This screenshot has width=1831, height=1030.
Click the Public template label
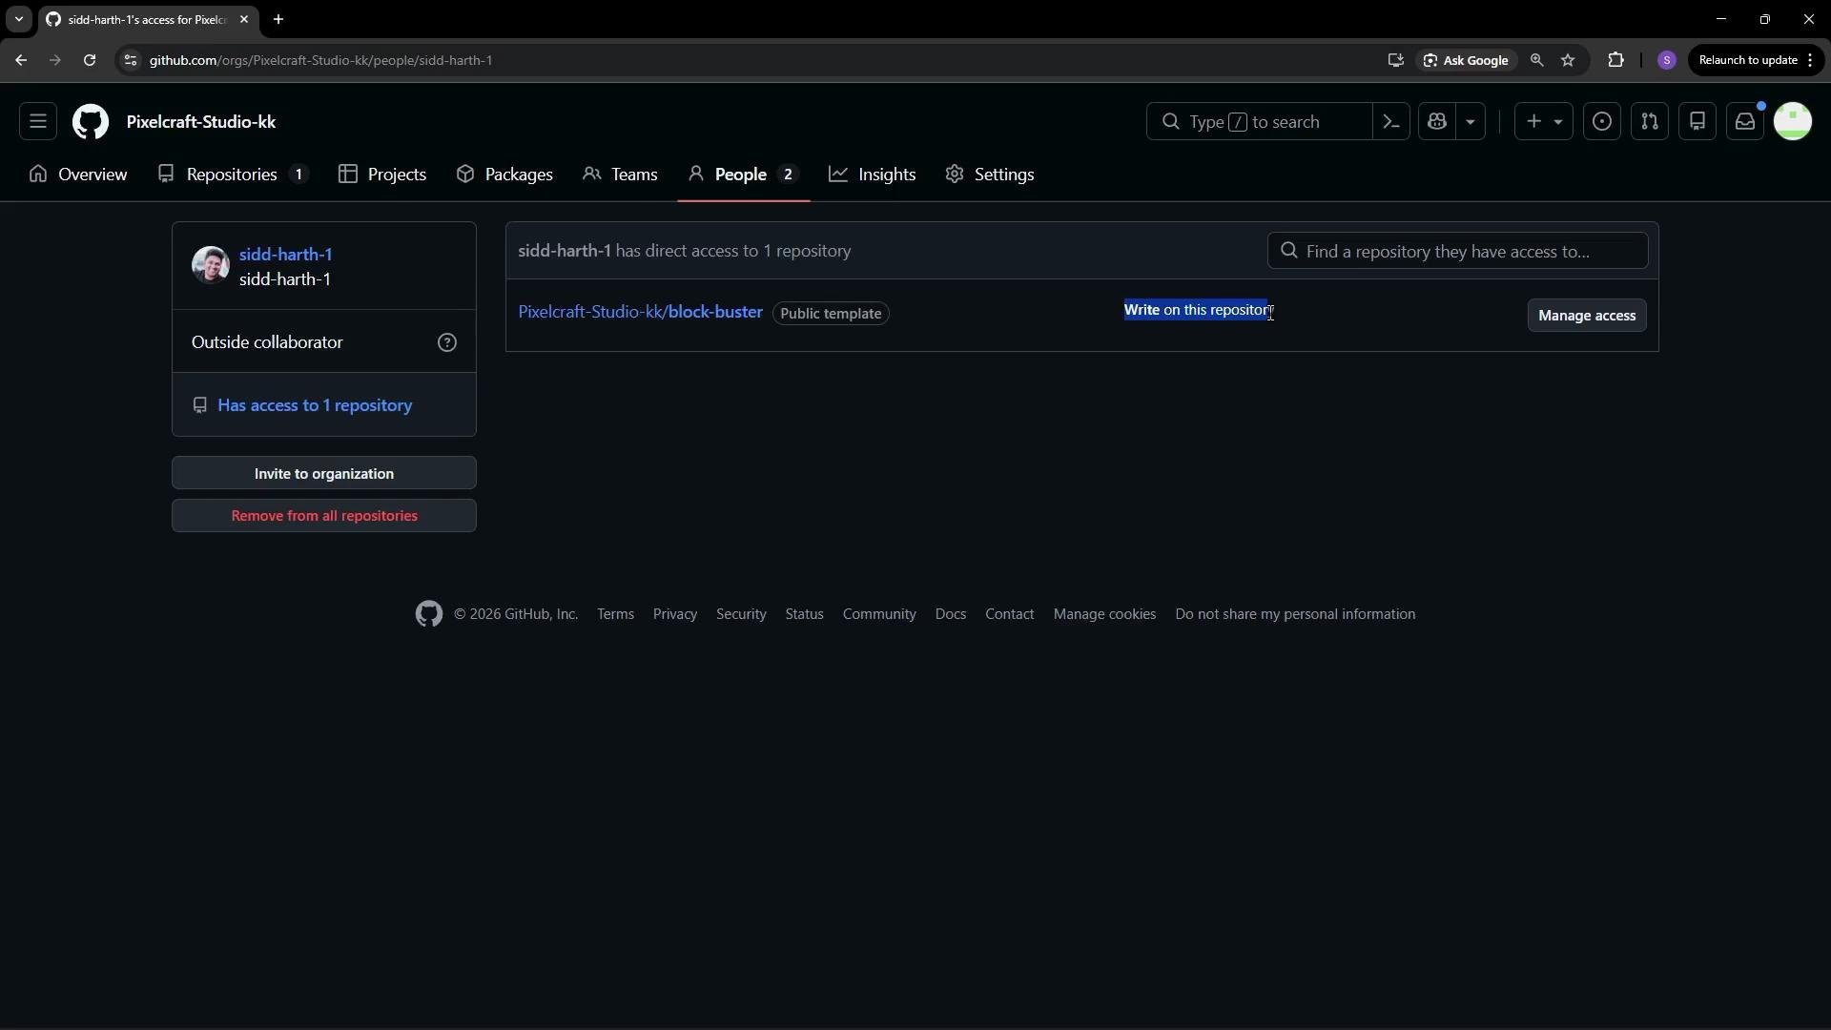[x=831, y=314]
